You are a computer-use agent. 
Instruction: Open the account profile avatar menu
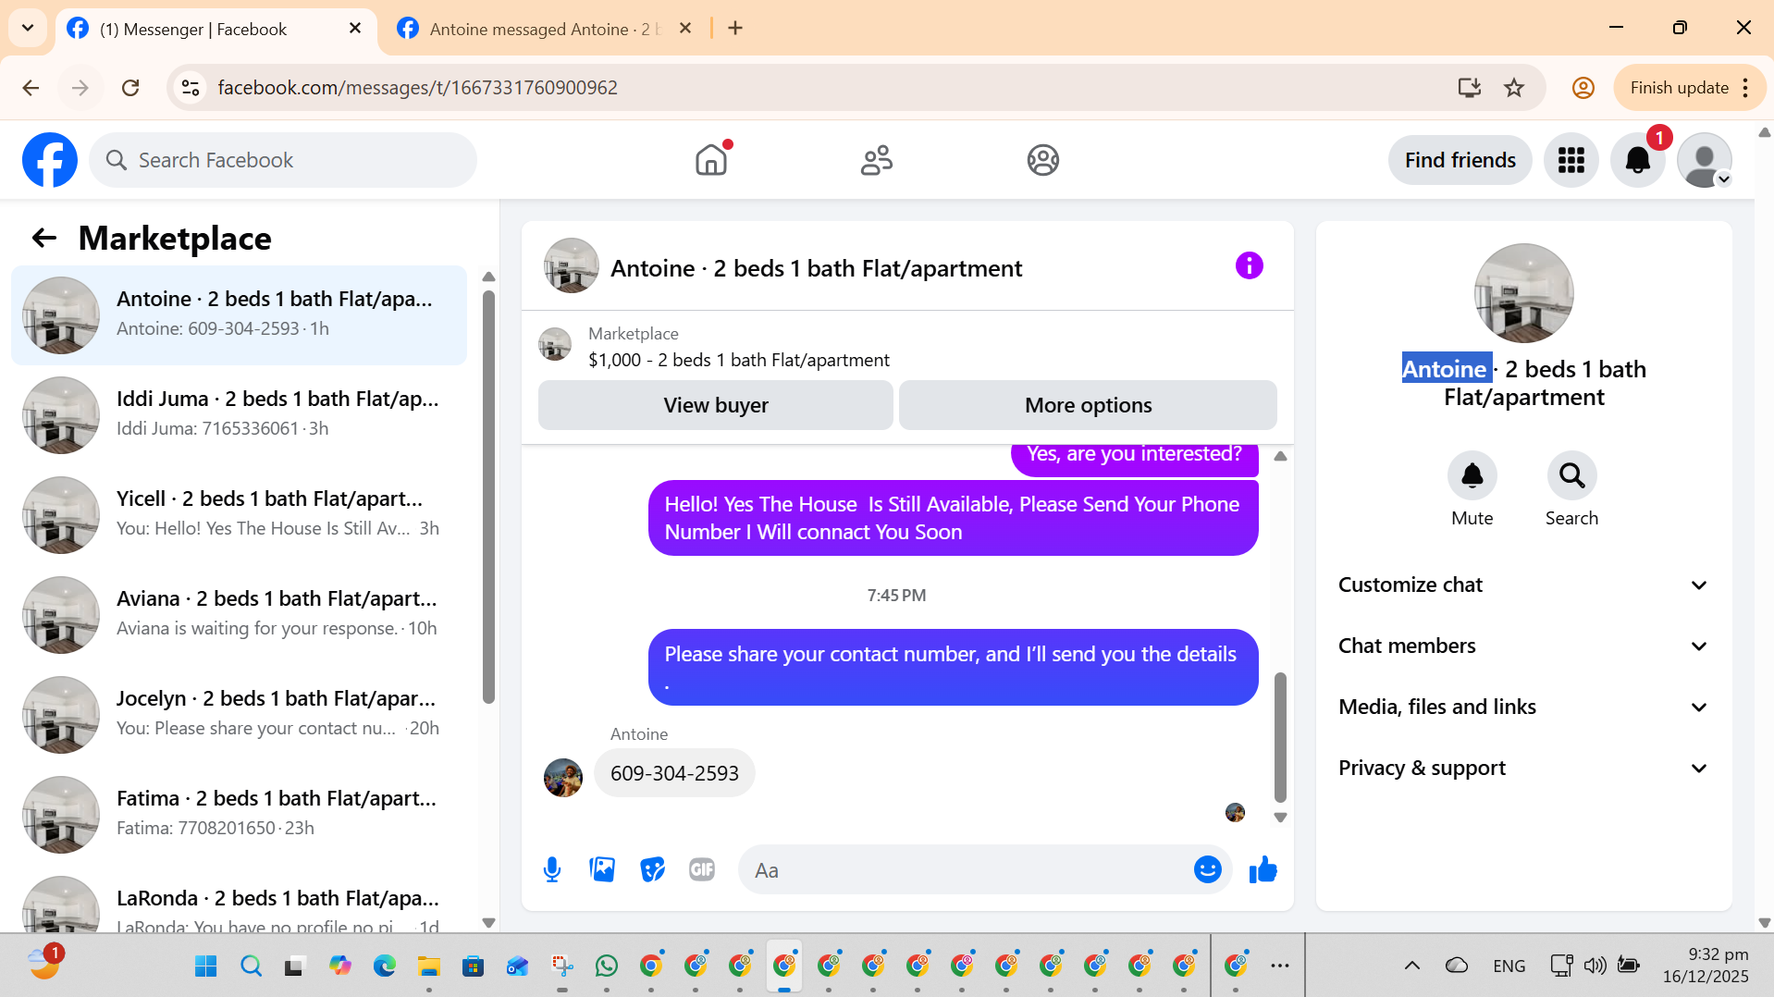[x=1704, y=160]
